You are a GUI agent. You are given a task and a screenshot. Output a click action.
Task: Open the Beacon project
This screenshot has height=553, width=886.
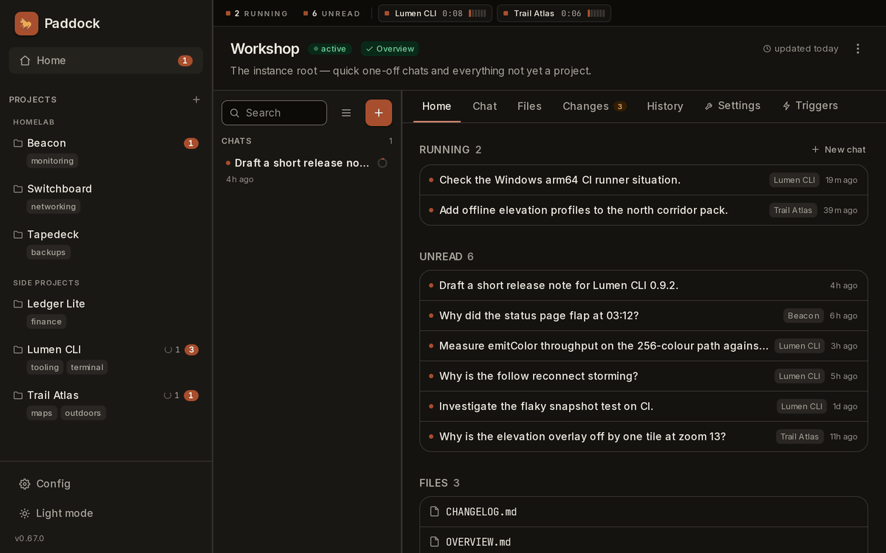click(x=106, y=143)
